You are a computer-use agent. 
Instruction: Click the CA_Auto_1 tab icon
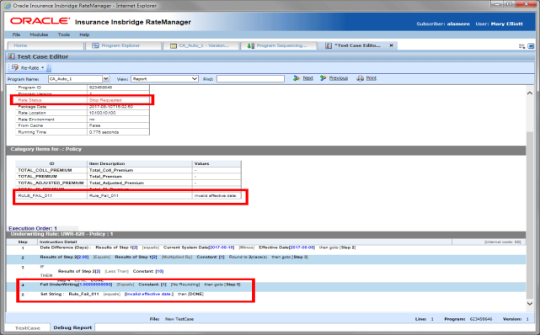coord(174,45)
